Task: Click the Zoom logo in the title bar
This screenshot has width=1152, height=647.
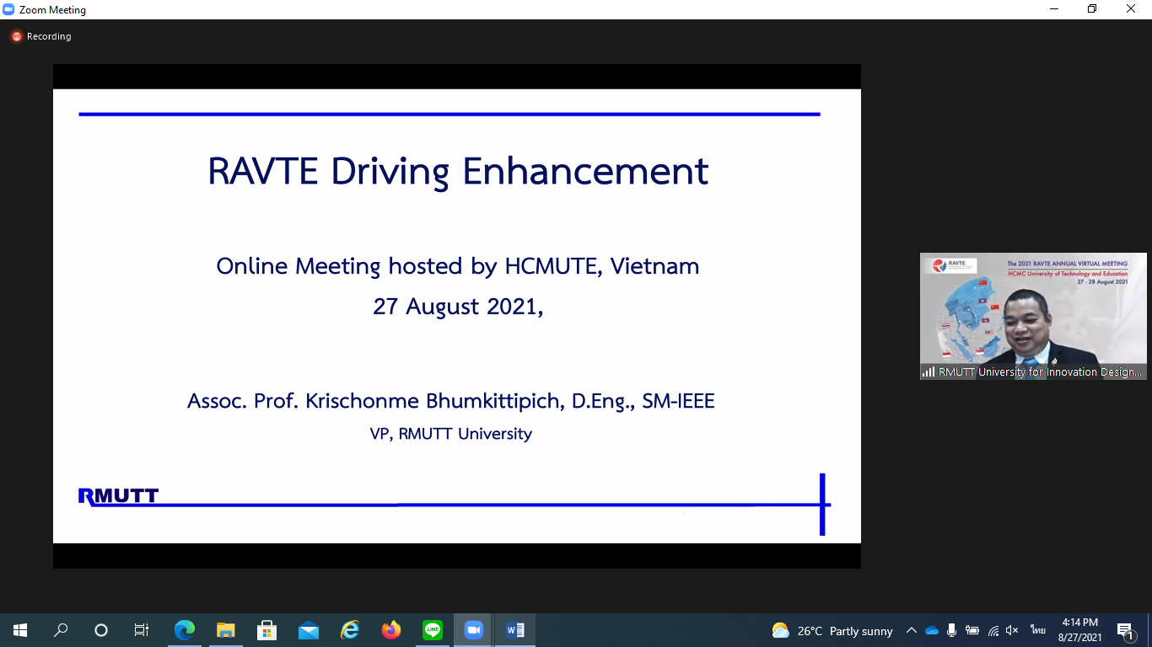Action: point(8,9)
